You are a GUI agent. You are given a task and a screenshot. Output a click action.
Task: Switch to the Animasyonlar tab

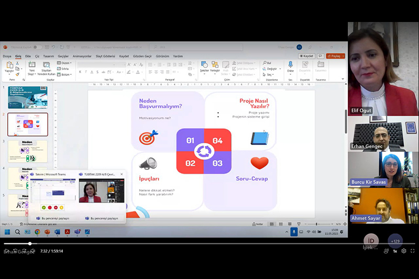pyautogui.click(x=82, y=56)
